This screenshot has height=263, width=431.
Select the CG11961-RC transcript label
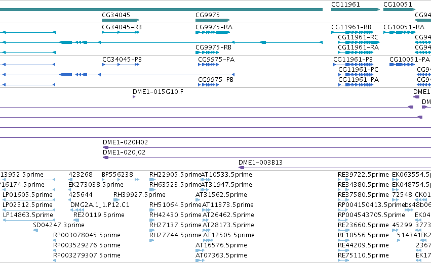[358, 37]
